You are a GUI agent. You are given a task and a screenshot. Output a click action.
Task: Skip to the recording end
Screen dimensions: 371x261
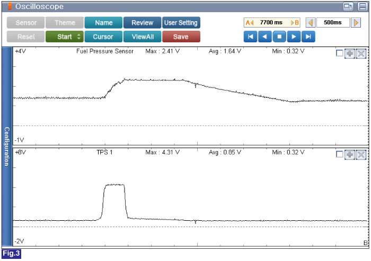point(308,37)
